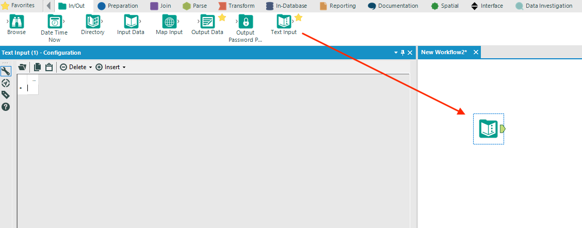The image size is (582, 228).
Task: Select the Browse tool icon
Action: (17, 22)
